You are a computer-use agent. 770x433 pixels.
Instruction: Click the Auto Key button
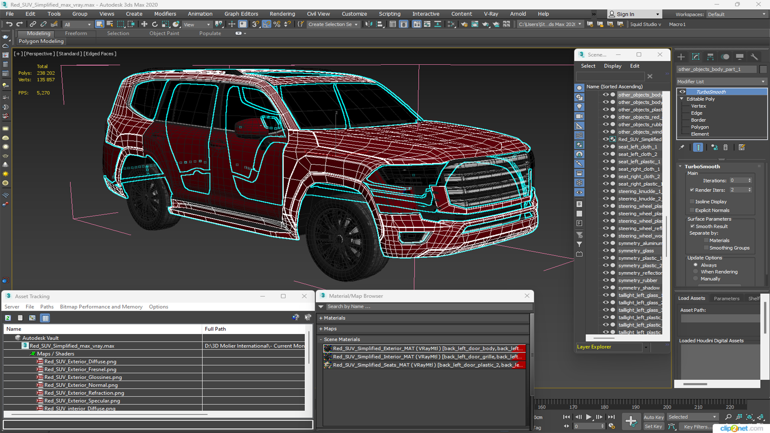tap(653, 417)
